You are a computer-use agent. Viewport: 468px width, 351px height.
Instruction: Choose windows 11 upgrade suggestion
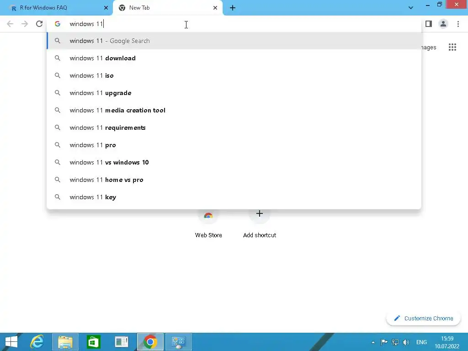point(234,93)
